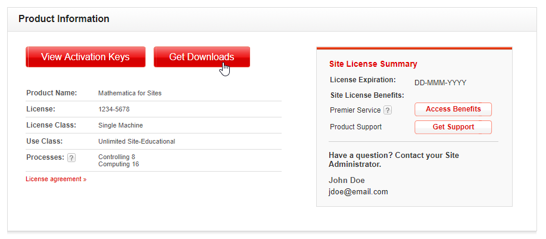Select the Computing 16 process value
The width and height of the screenshot is (546, 239).
(118, 164)
